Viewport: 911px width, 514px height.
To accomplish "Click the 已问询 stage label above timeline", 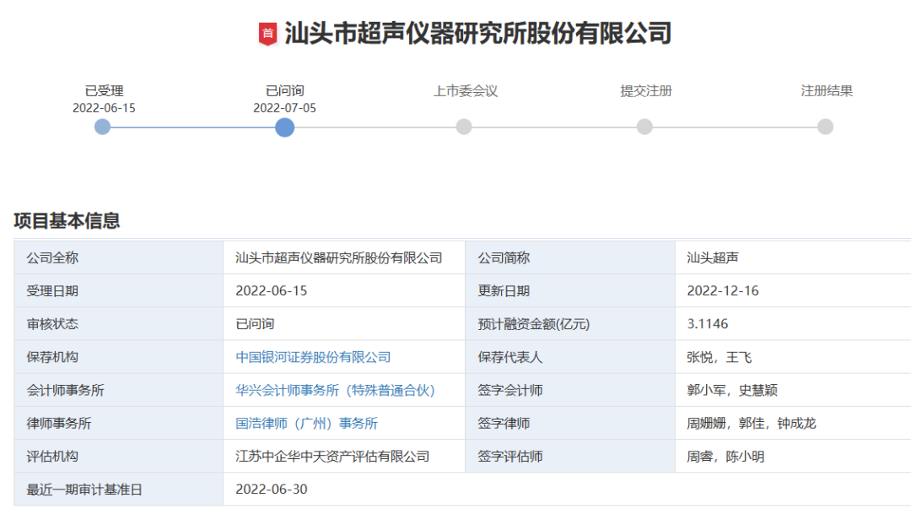I will 285,90.
